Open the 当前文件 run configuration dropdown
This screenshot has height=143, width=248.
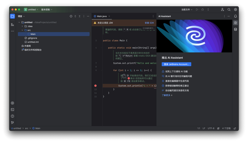(187, 9)
